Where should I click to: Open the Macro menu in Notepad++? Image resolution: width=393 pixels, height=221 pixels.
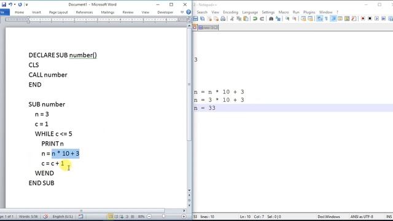click(x=284, y=12)
